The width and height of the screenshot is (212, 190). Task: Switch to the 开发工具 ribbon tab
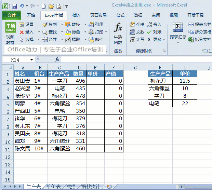pyautogui.click(x=195, y=15)
